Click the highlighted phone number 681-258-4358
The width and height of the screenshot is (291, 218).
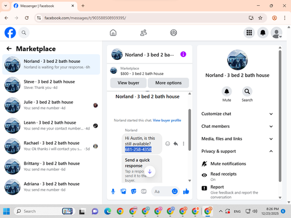[x=138, y=149]
